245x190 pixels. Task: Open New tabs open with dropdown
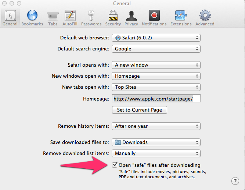[156, 87]
